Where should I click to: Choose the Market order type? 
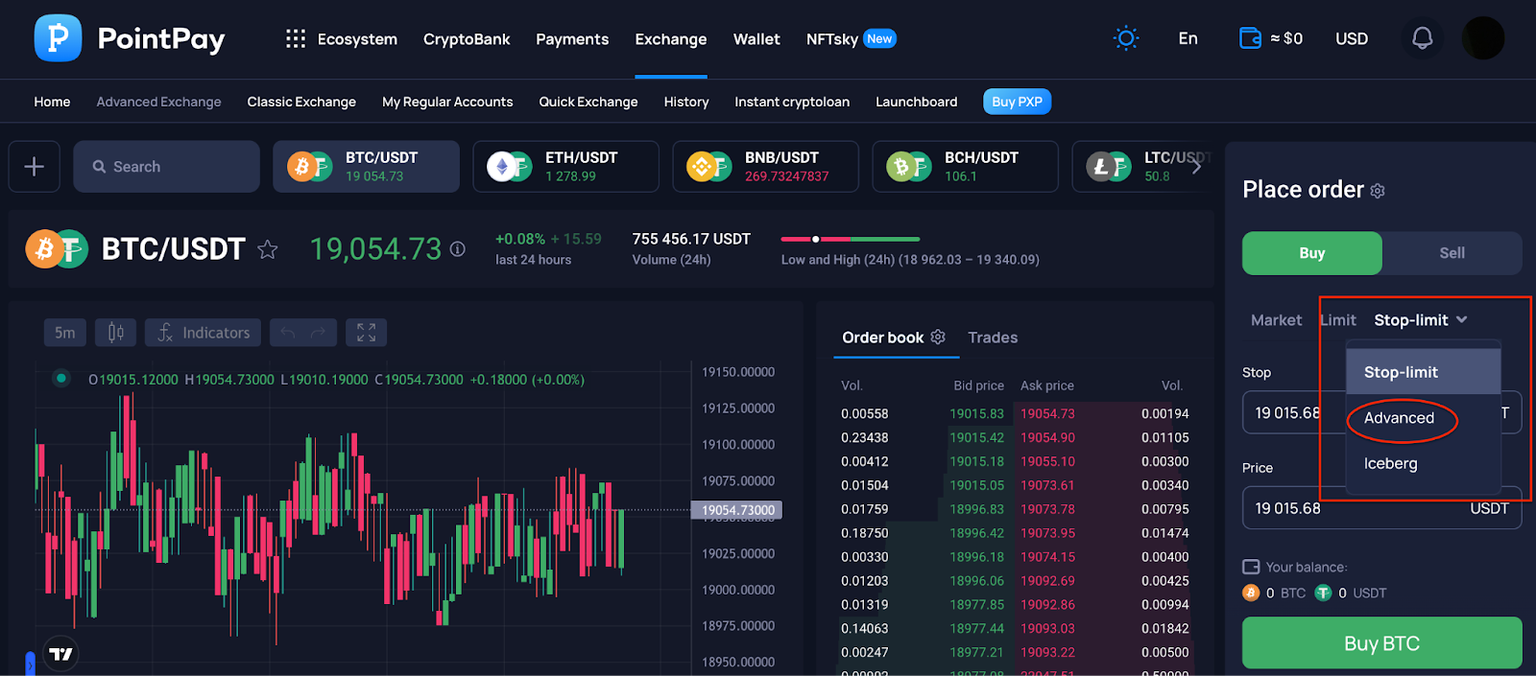click(x=1276, y=320)
